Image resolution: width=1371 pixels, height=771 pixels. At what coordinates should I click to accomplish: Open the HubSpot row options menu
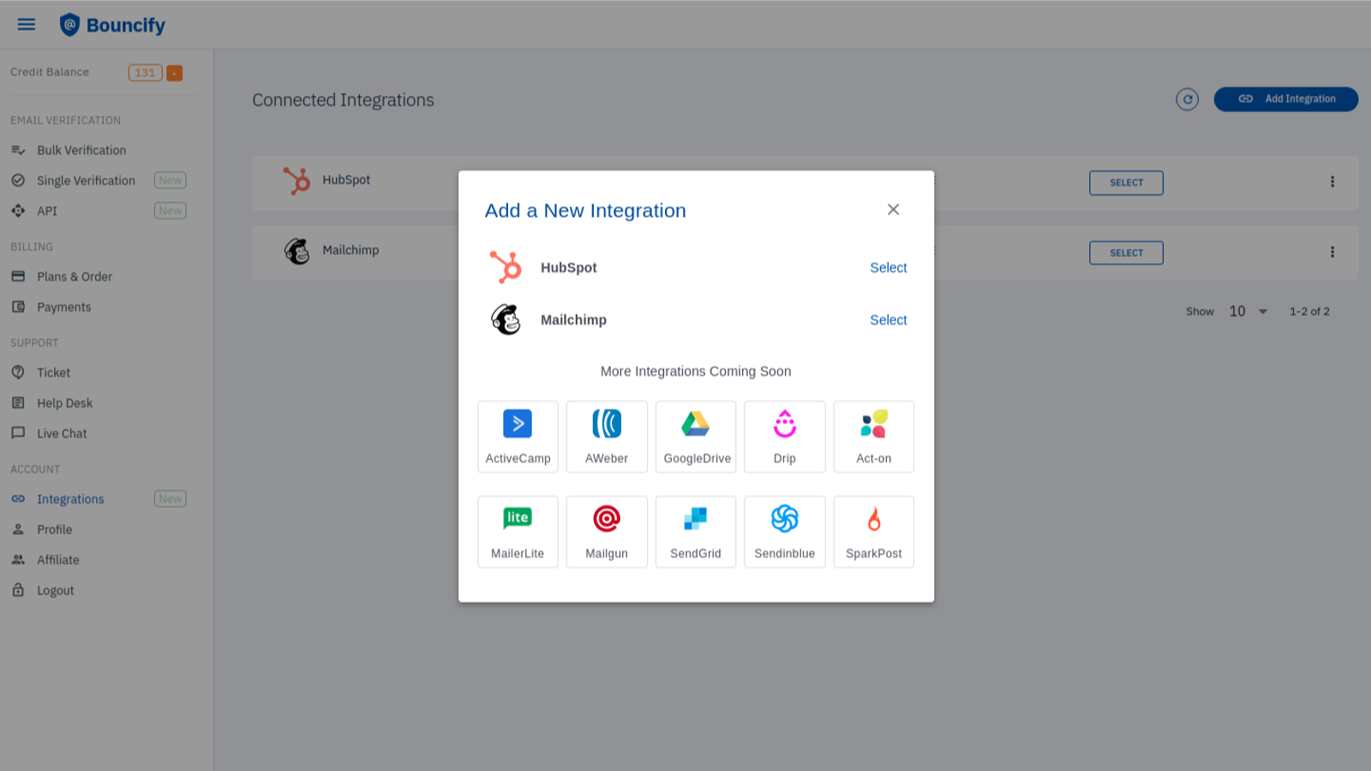point(1332,182)
